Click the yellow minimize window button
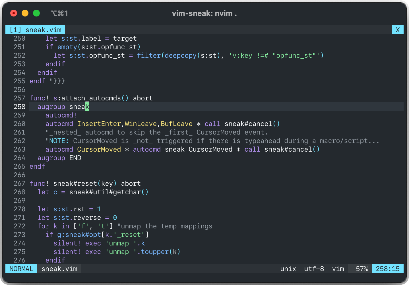 point(25,13)
